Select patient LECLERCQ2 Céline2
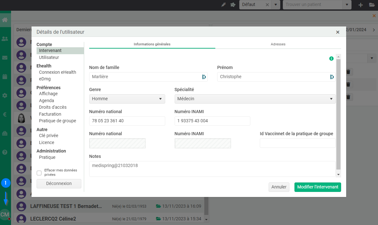Viewport: 378px width, 225px height. [53, 219]
